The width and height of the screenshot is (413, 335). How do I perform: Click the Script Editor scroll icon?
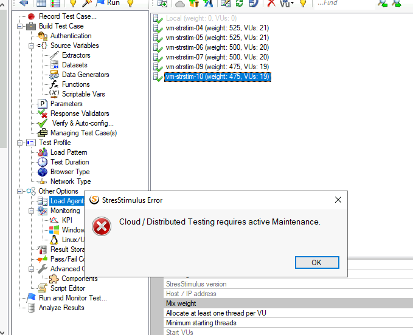43,288
